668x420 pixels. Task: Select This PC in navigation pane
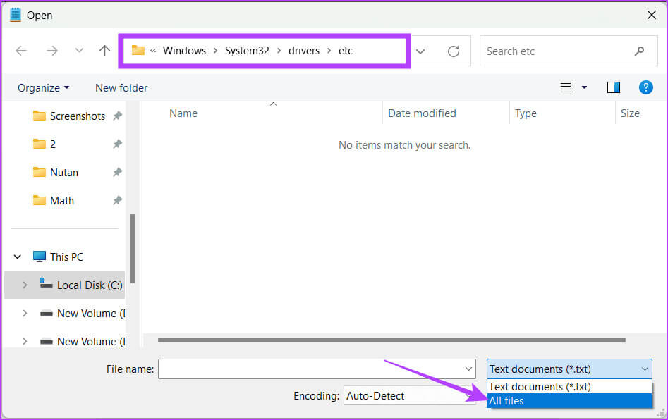(x=59, y=257)
